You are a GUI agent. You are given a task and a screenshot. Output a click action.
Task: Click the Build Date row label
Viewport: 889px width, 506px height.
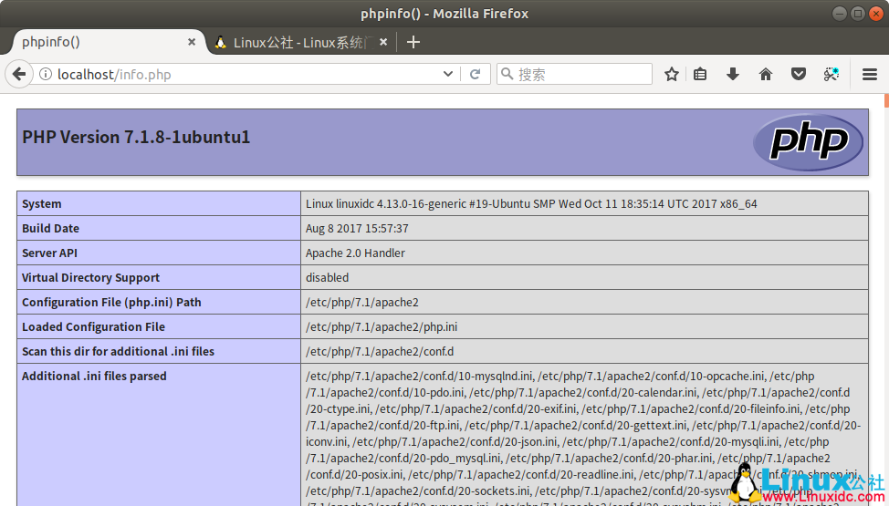[50, 228]
